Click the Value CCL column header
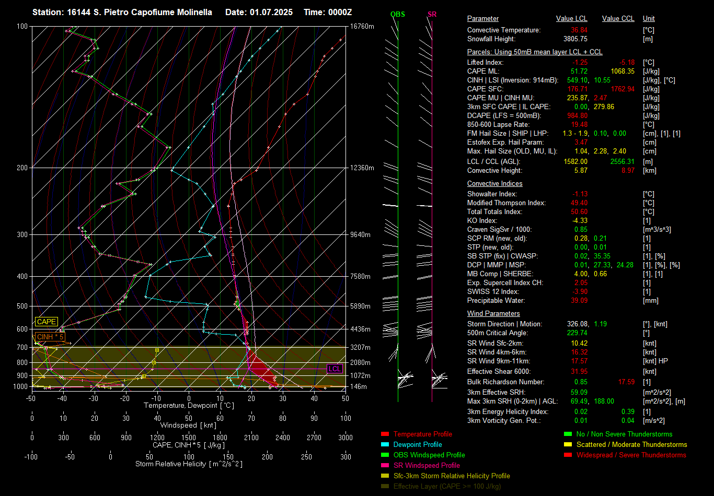714x496 pixels. tap(618, 18)
